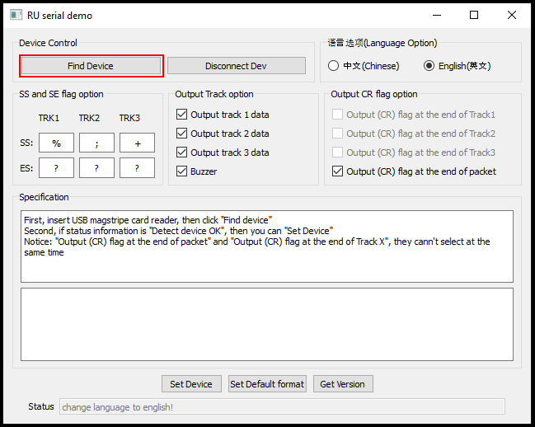Image resolution: width=535 pixels, height=427 pixels.
Task: Click the Find Device button
Action: 91,66
